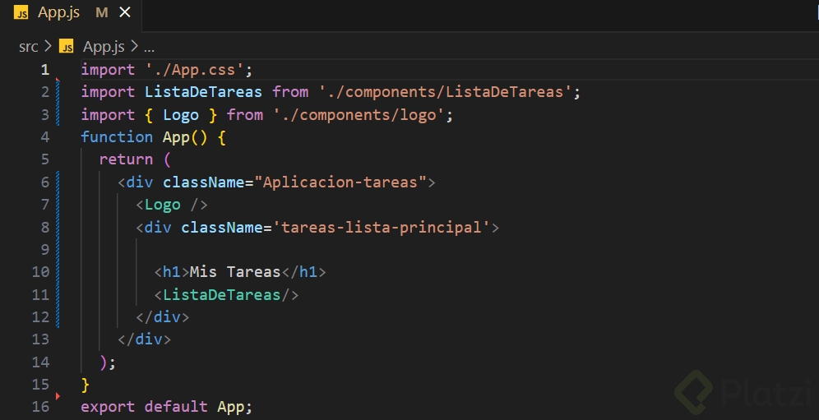This screenshot has height=420, width=819.
Task: Click the closing </div> on line 12
Action: (x=163, y=317)
